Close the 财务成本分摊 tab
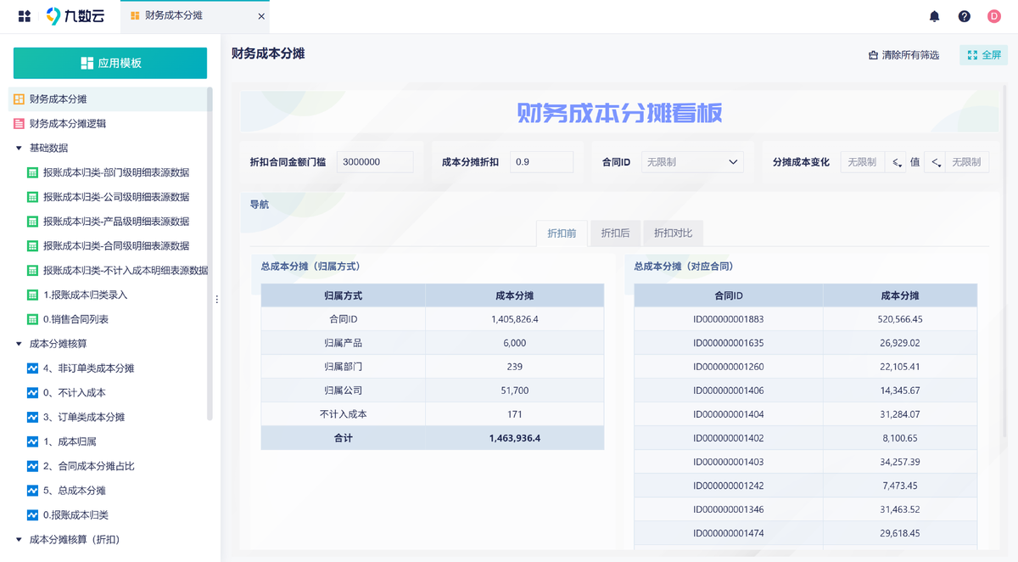 click(x=261, y=16)
